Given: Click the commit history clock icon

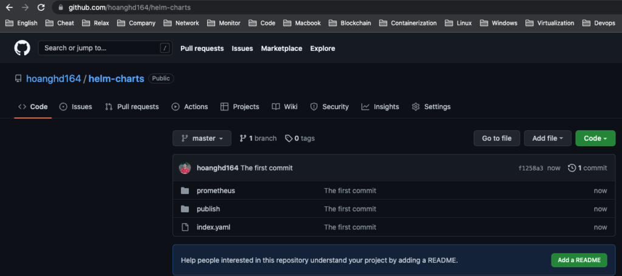Looking at the screenshot, I should (572, 168).
